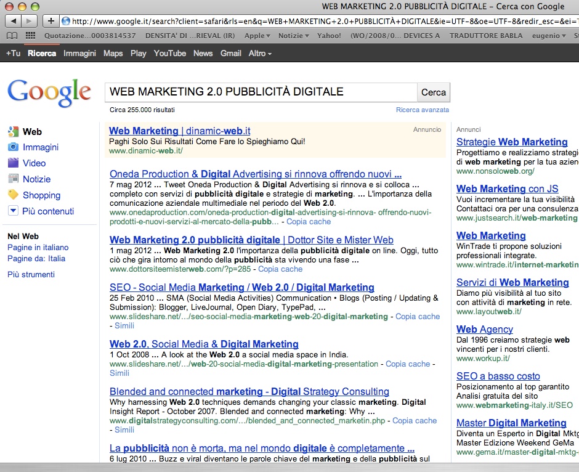Viewport: 579px width, 472px height.
Task: Click the Video clapperboard icon in sidebar
Action: pyautogui.click(x=14, y=163)
